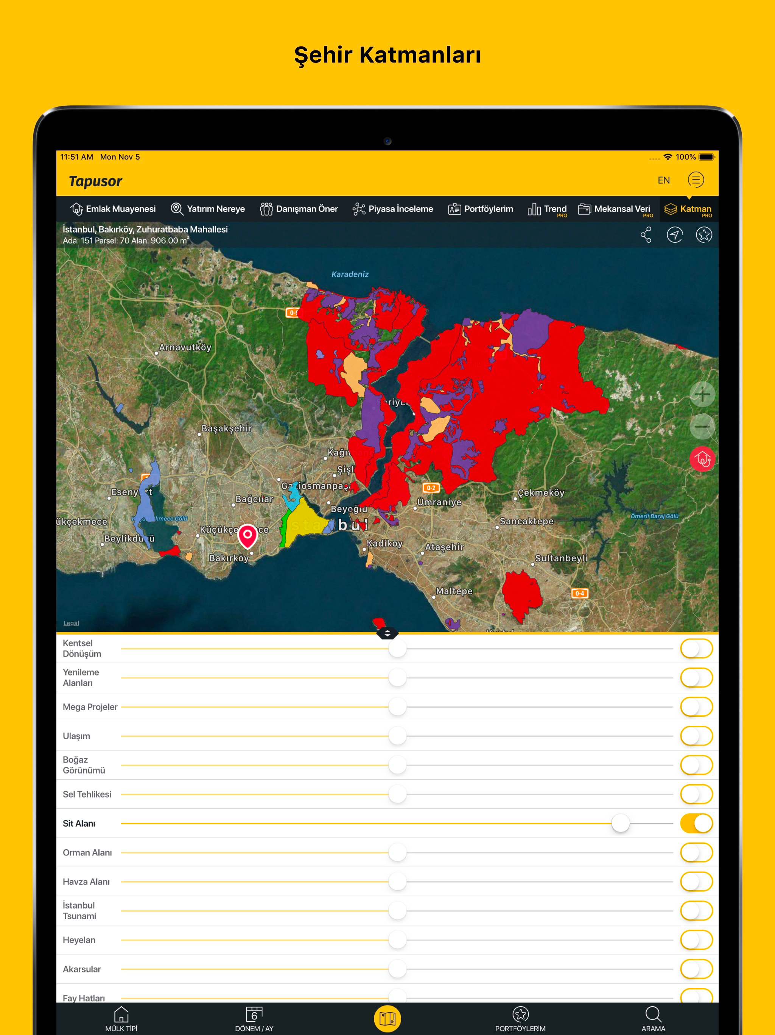Screen dimensions: 775x1035
Task: Enable the Kentsel Dönüşüm layer toggle
Action: tap(696, 649)
